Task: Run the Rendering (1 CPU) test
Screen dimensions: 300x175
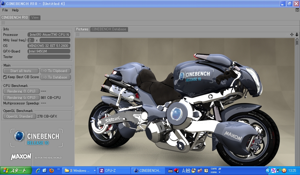Action: [x=21, y=91]
